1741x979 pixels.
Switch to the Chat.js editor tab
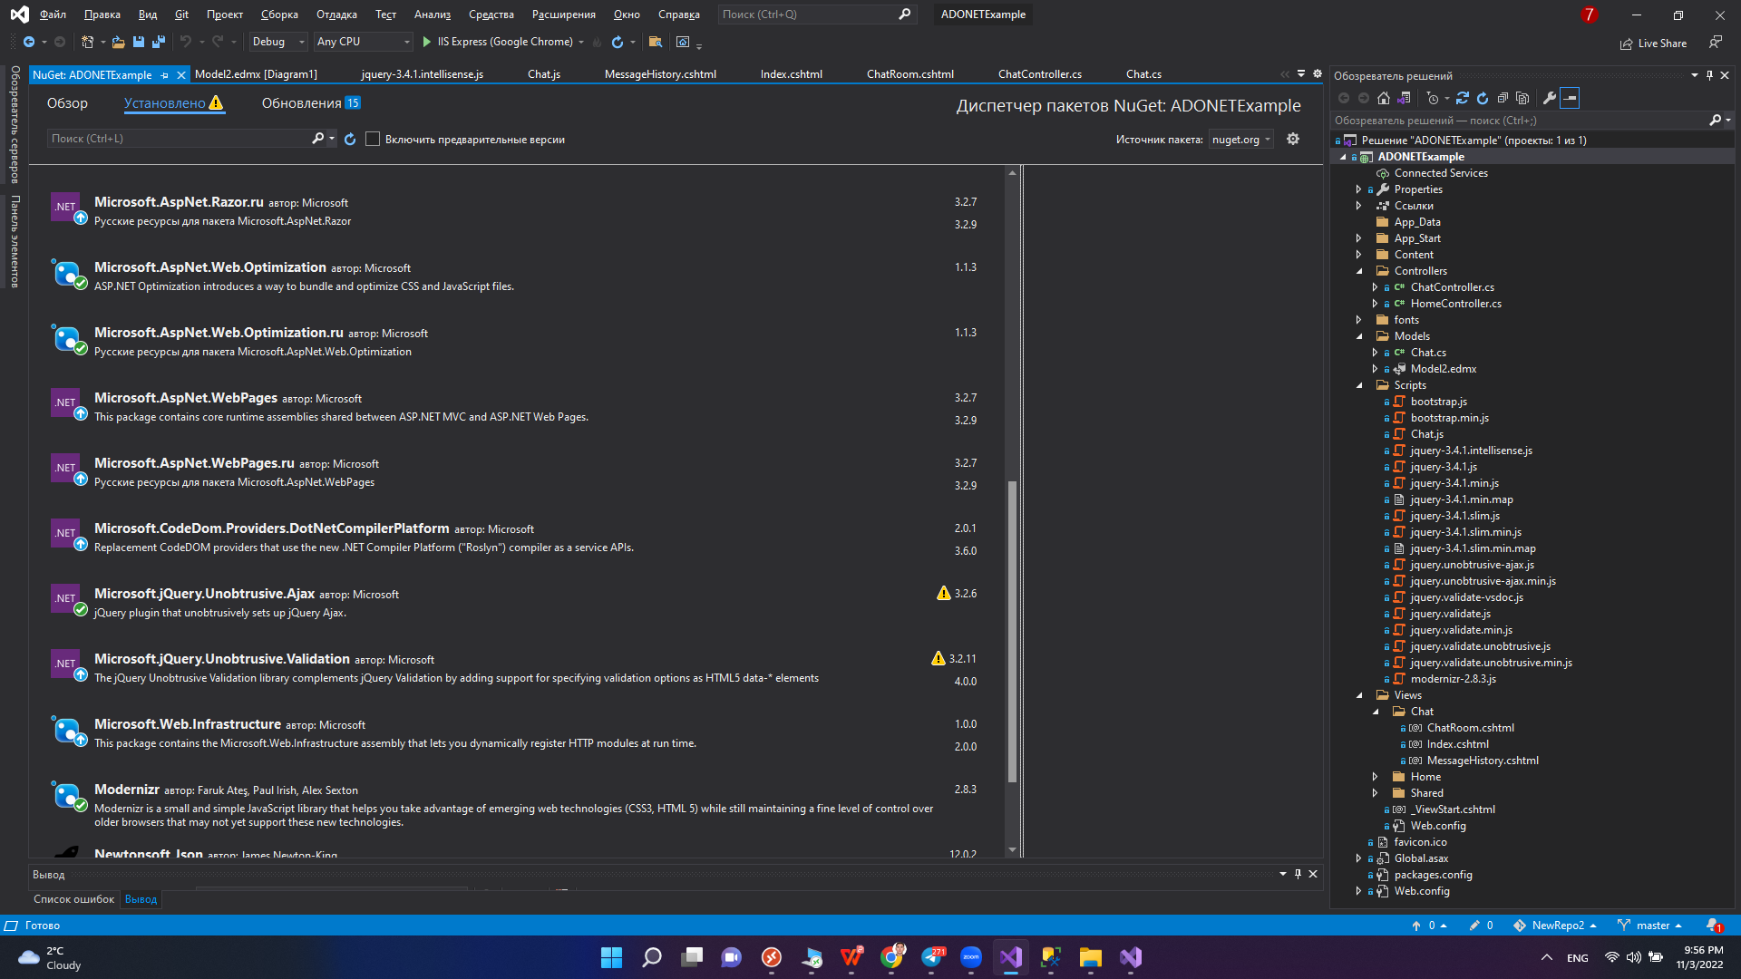tap(544, 74)
